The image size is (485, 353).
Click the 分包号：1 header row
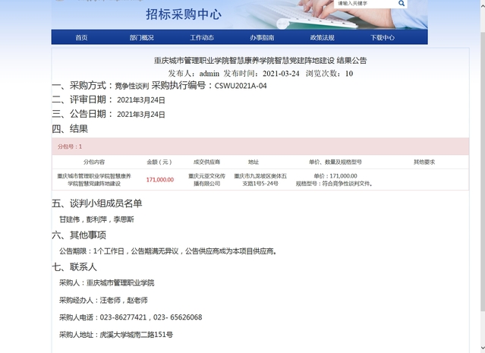260,147
